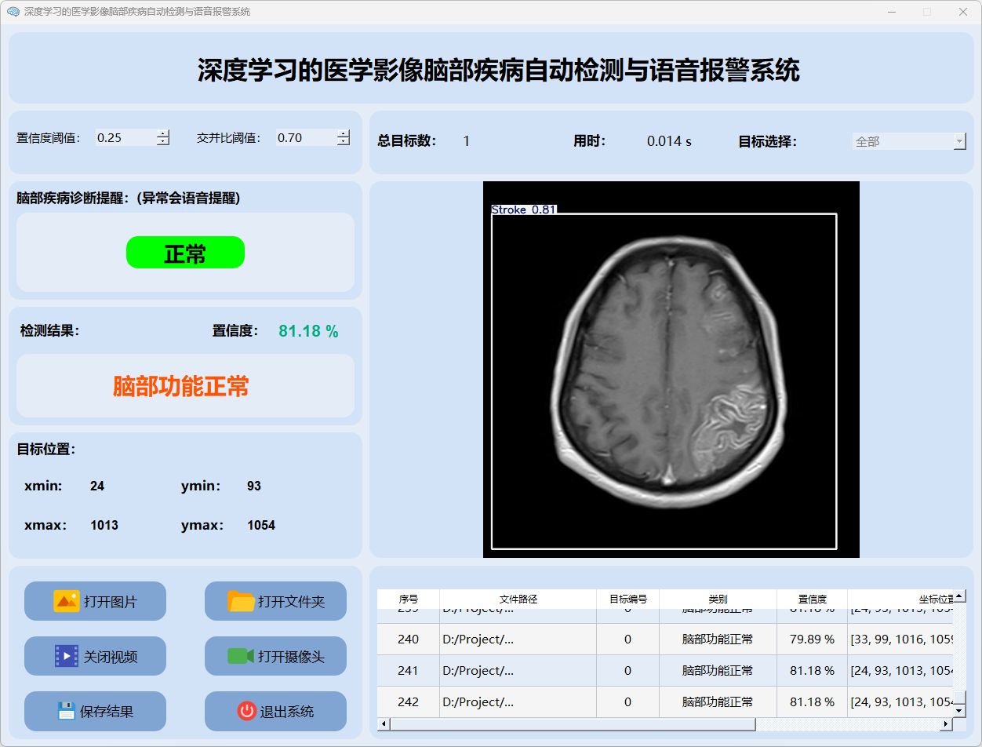Click the folder icon on 打开文件夹
Viewport: 982px width, 747px height.
[x=241, y=601]
